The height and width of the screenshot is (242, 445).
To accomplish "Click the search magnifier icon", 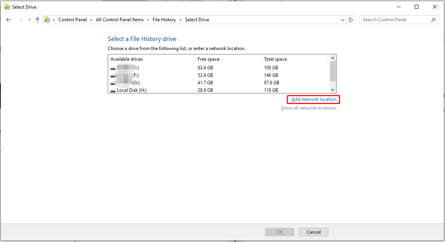I will pyautogui.click(x=433, y=19).
